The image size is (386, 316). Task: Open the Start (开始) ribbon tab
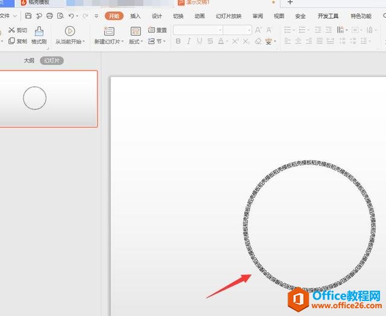pyautogui.click(x=114, y=16)
